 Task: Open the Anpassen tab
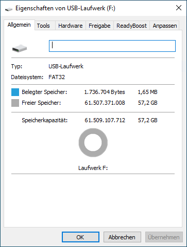[x=165, y=26]
